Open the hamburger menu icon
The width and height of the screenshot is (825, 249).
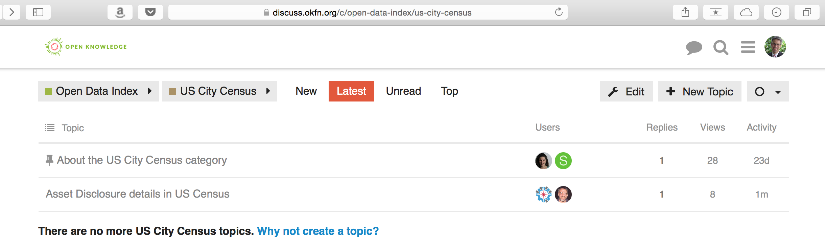tap(748, 47)
